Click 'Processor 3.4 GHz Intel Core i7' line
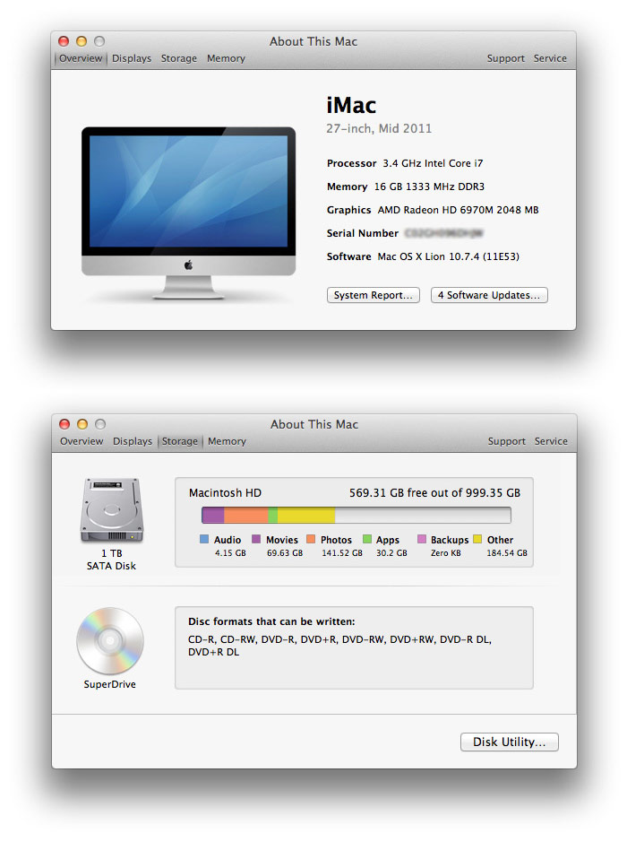Image resolution: width=627 pixels, height=842 pixels. pos(405,163)
